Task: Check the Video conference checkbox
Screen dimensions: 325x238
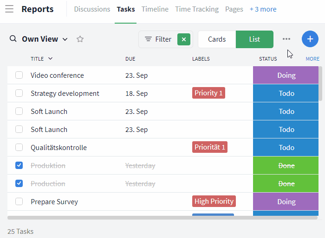Action: 19,75
